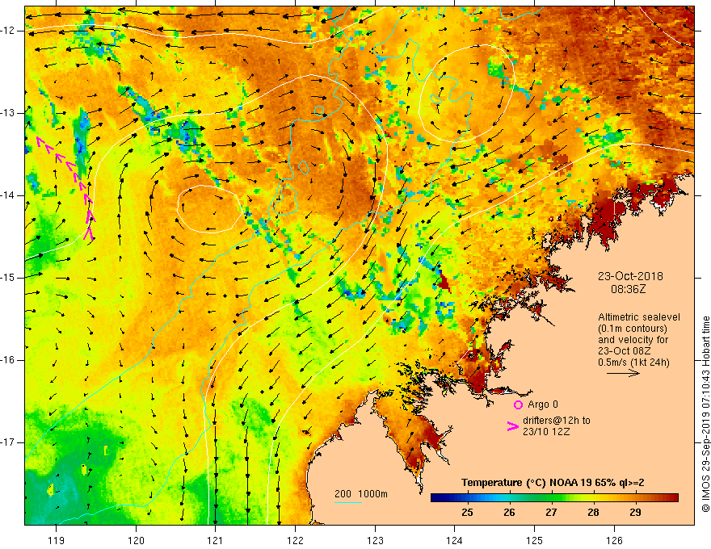This screenshot has width=711, height=549.
Task: Click the 0.5m/s velocity scale arrow
Action: 623,373
